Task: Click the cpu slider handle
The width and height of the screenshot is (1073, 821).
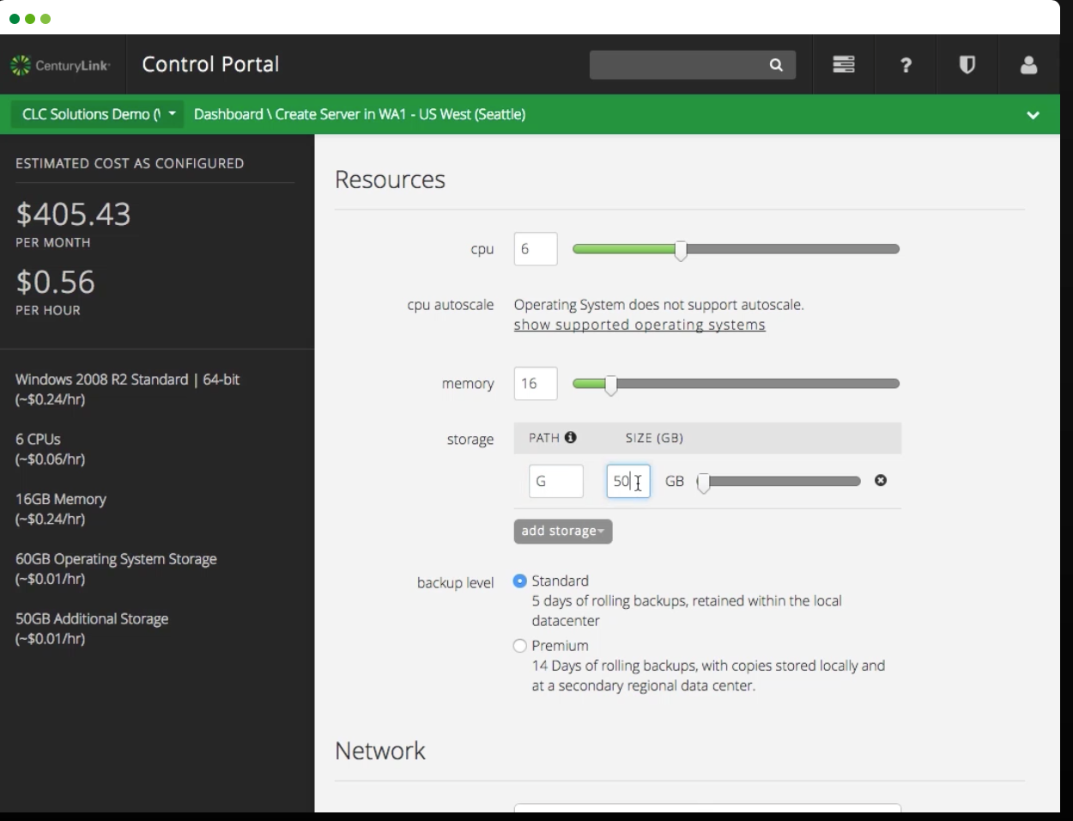Action: pos(681,250)
